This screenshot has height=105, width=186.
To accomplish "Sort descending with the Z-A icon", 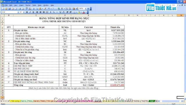I will [x=70, y=9].
